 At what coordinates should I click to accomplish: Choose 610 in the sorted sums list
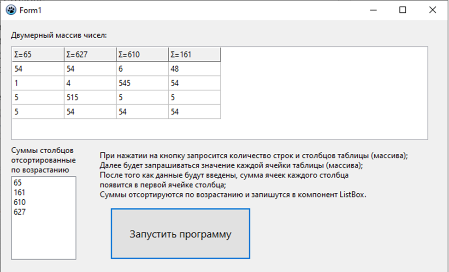(x=43, y=202)
